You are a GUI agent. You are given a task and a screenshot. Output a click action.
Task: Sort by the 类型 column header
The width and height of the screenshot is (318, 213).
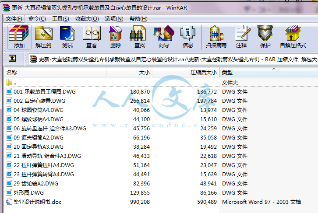tap(269, 72)
